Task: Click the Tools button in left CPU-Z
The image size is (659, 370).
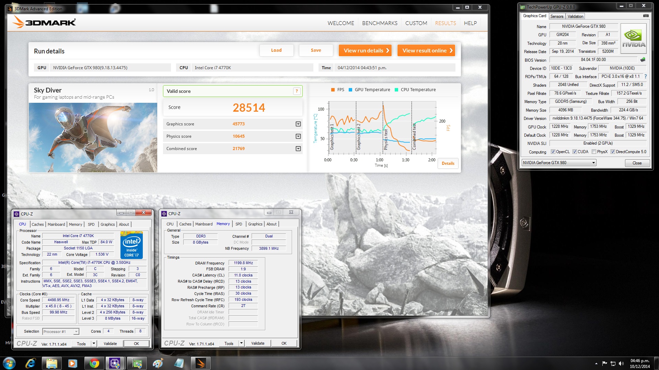Action: coord(81,344)
